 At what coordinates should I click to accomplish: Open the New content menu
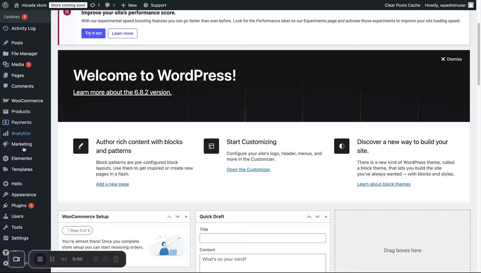coord(129,5)
